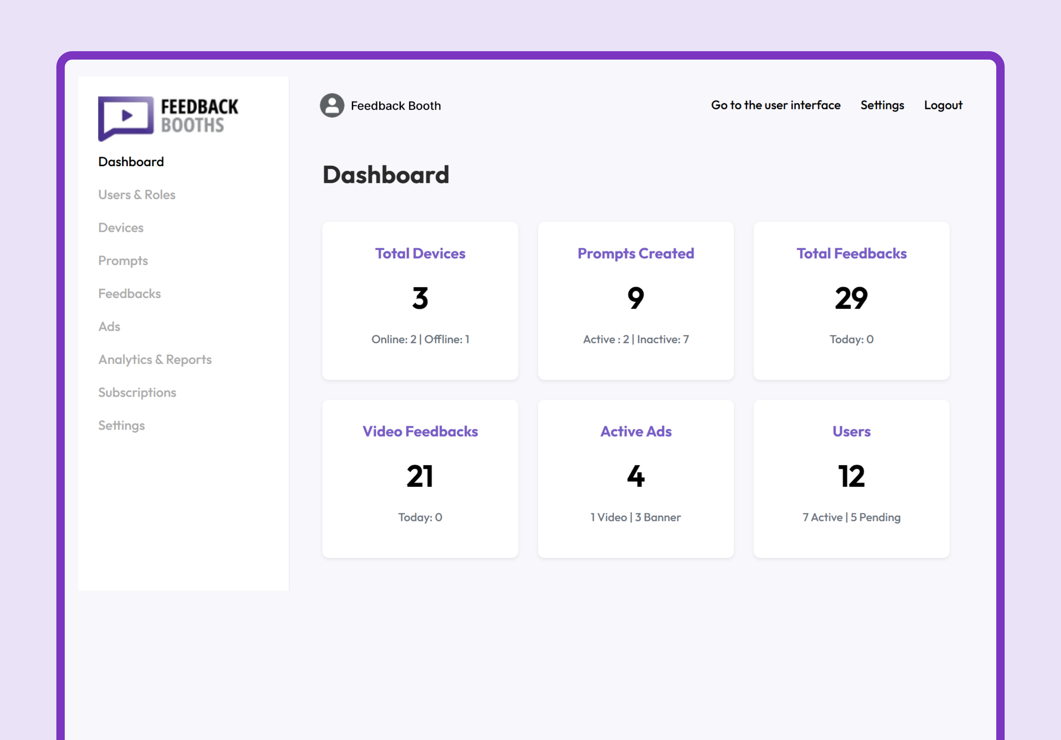Screen dimensions: 1061x740
Task: Click 'Go to the user interface' link
Action: click(x=776, y=105)
